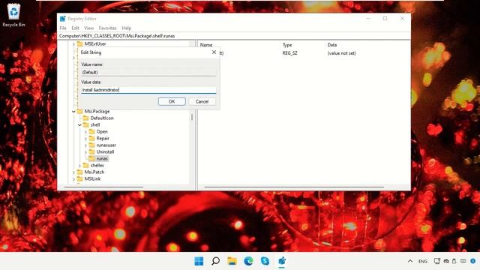
Task: Click the tree pane vertical scrollbar thumb
Action: (192, 117)
